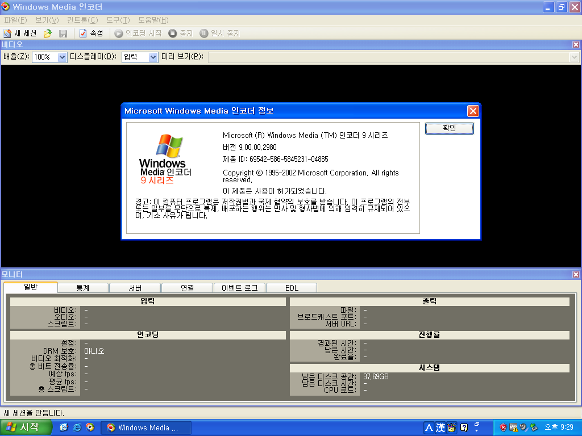The width and height of the screenshot is (582, 436).
Task: Expand the 디스플레이 입력 dropdown
Action: point(153,57)
